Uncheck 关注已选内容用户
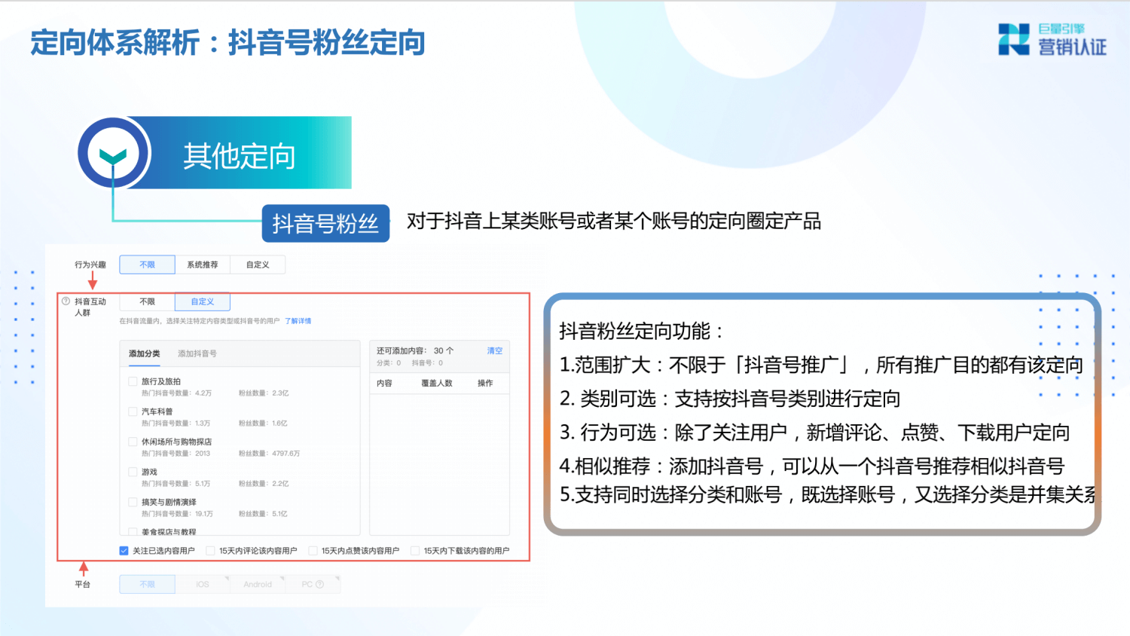Screen dimensions: 1130x636 (124, 551)
